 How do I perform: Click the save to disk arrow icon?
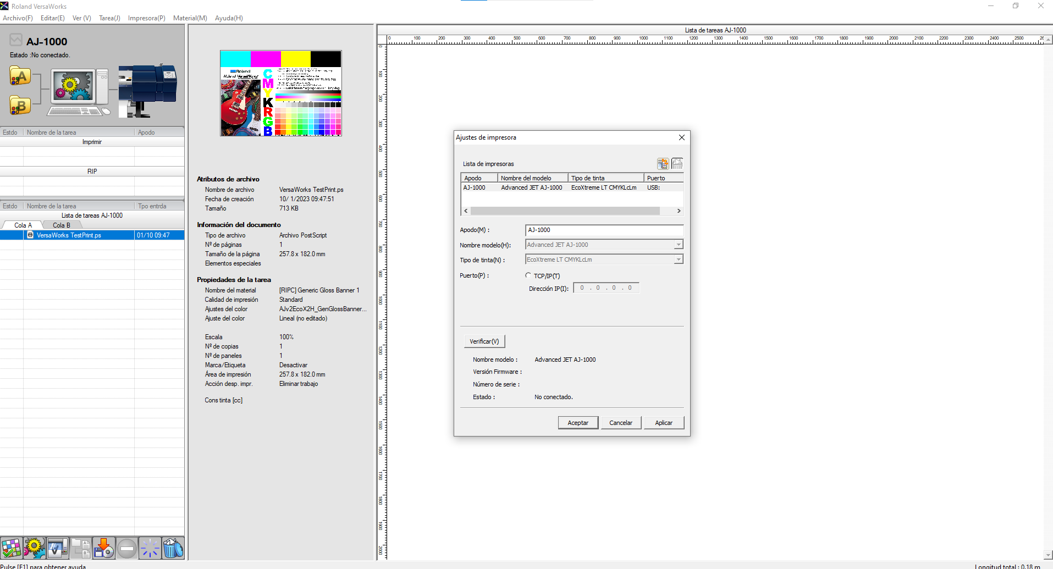(103, 548)
